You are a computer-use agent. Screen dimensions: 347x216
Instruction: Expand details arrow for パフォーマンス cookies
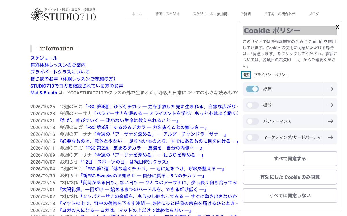click(330, 121)
